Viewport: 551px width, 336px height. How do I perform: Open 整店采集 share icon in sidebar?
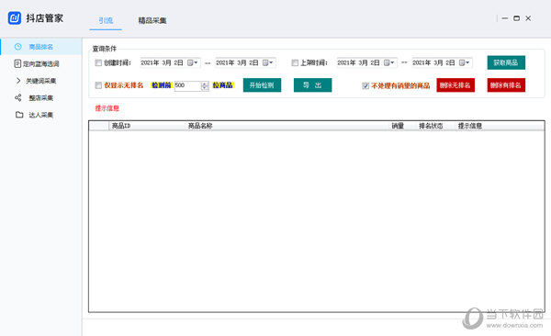point(18,97)
